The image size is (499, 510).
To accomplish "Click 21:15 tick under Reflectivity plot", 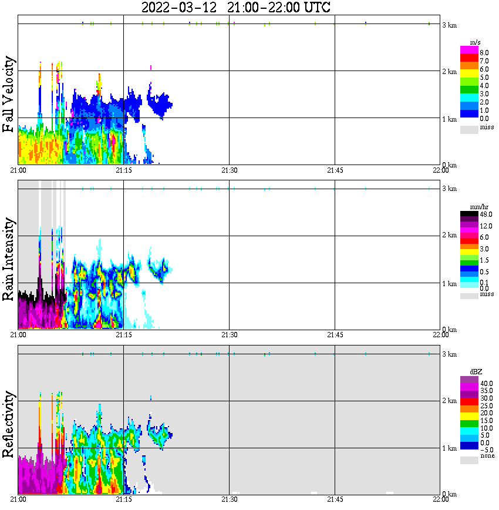I will coord(123,499).
